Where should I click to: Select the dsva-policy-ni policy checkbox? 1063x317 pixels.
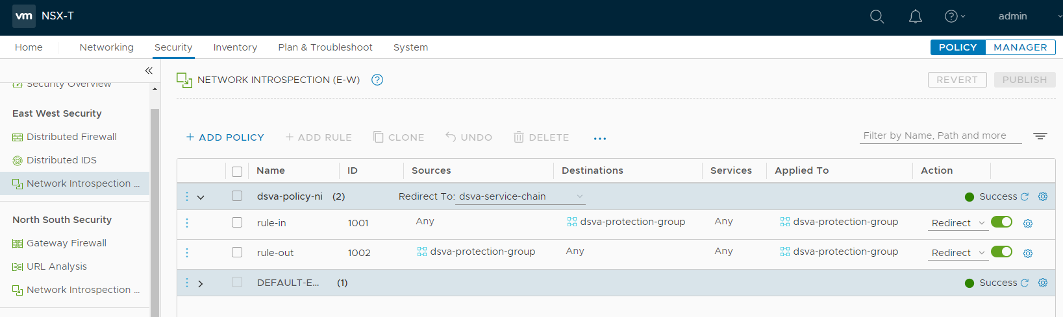(x=237, y=196)
